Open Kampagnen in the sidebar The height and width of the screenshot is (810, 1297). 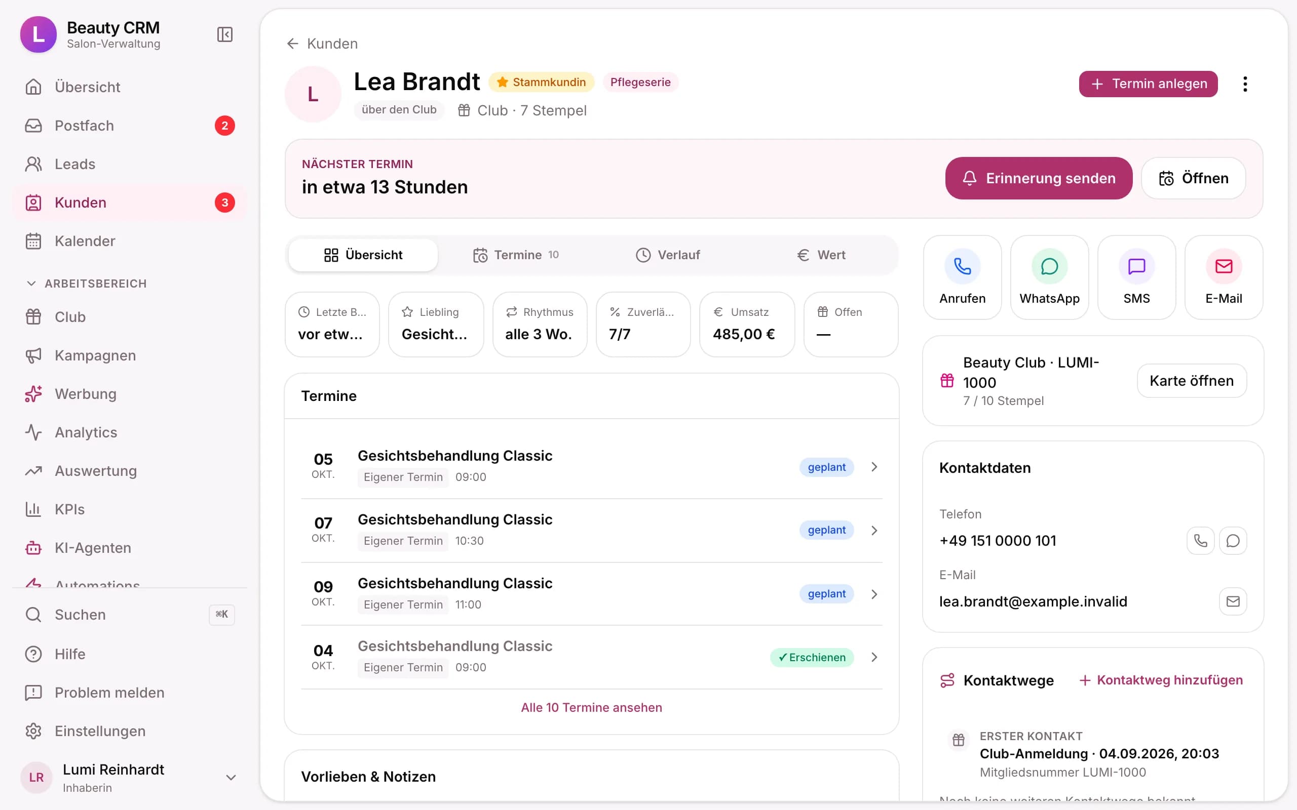coord(130,356)
